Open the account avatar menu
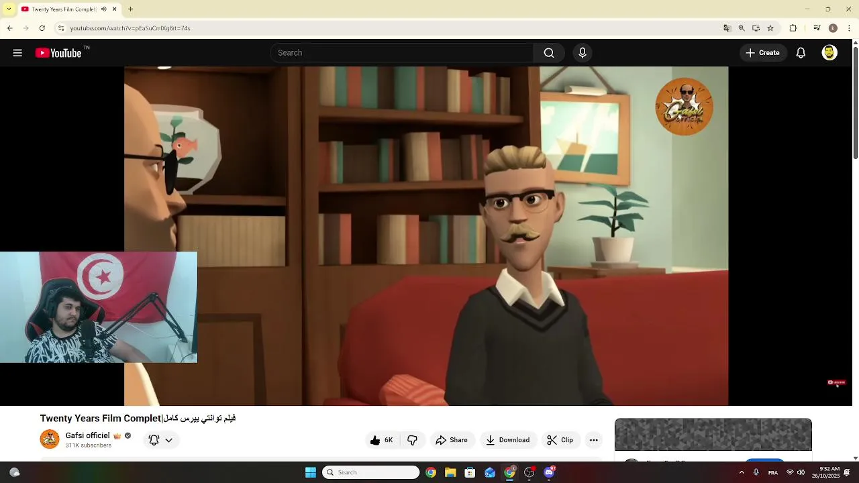859x483 pixels. point(829,53)
